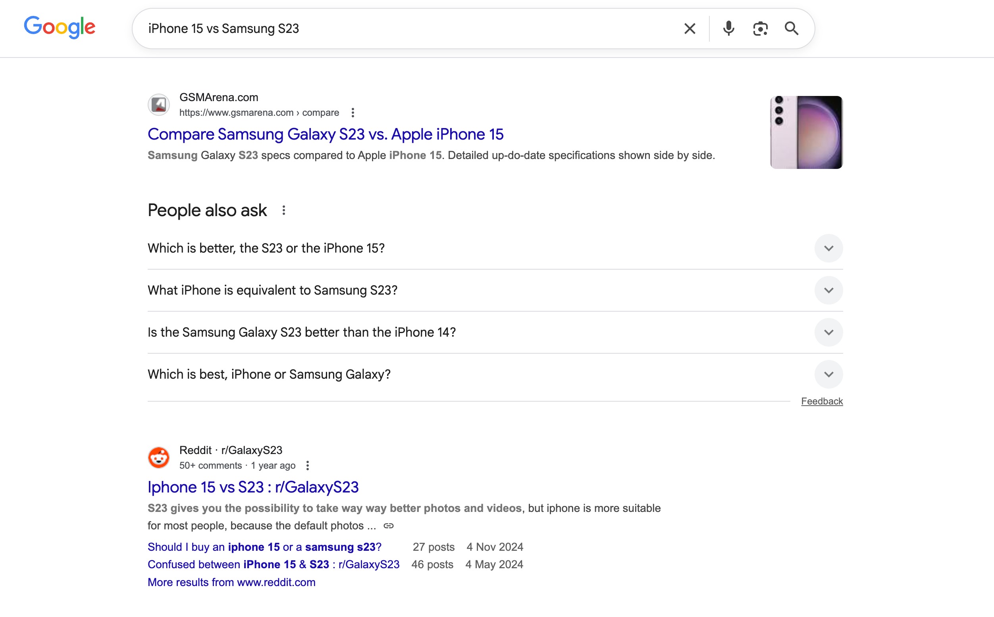Image resolution: width=994 pixels, height=617 pixels.
Task: Expand "Which is best, iPhone or Samsung Galaxy?"
Action: coord(828,374)
